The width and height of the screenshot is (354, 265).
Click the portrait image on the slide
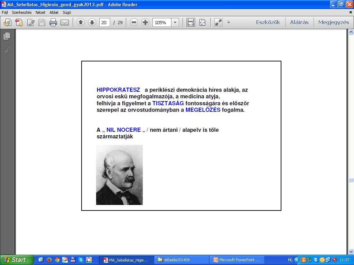pos(119,175)
